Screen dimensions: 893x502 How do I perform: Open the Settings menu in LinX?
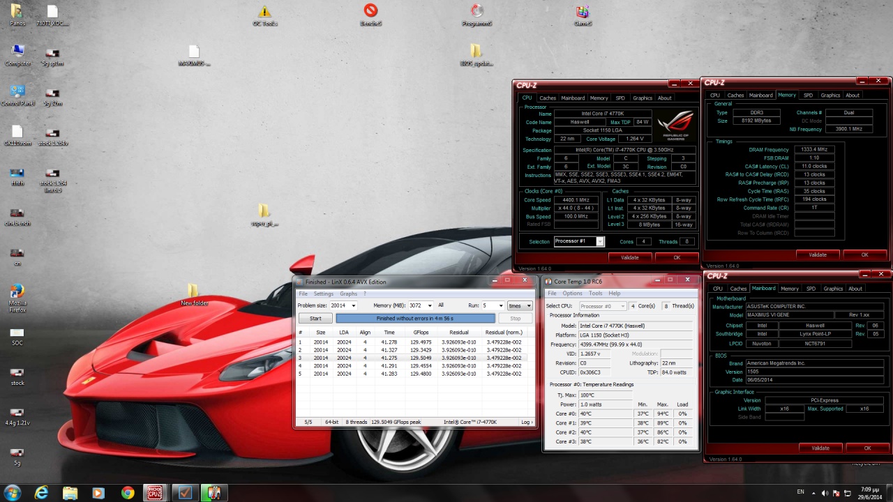pyautogui.click(x=323, y=294)
